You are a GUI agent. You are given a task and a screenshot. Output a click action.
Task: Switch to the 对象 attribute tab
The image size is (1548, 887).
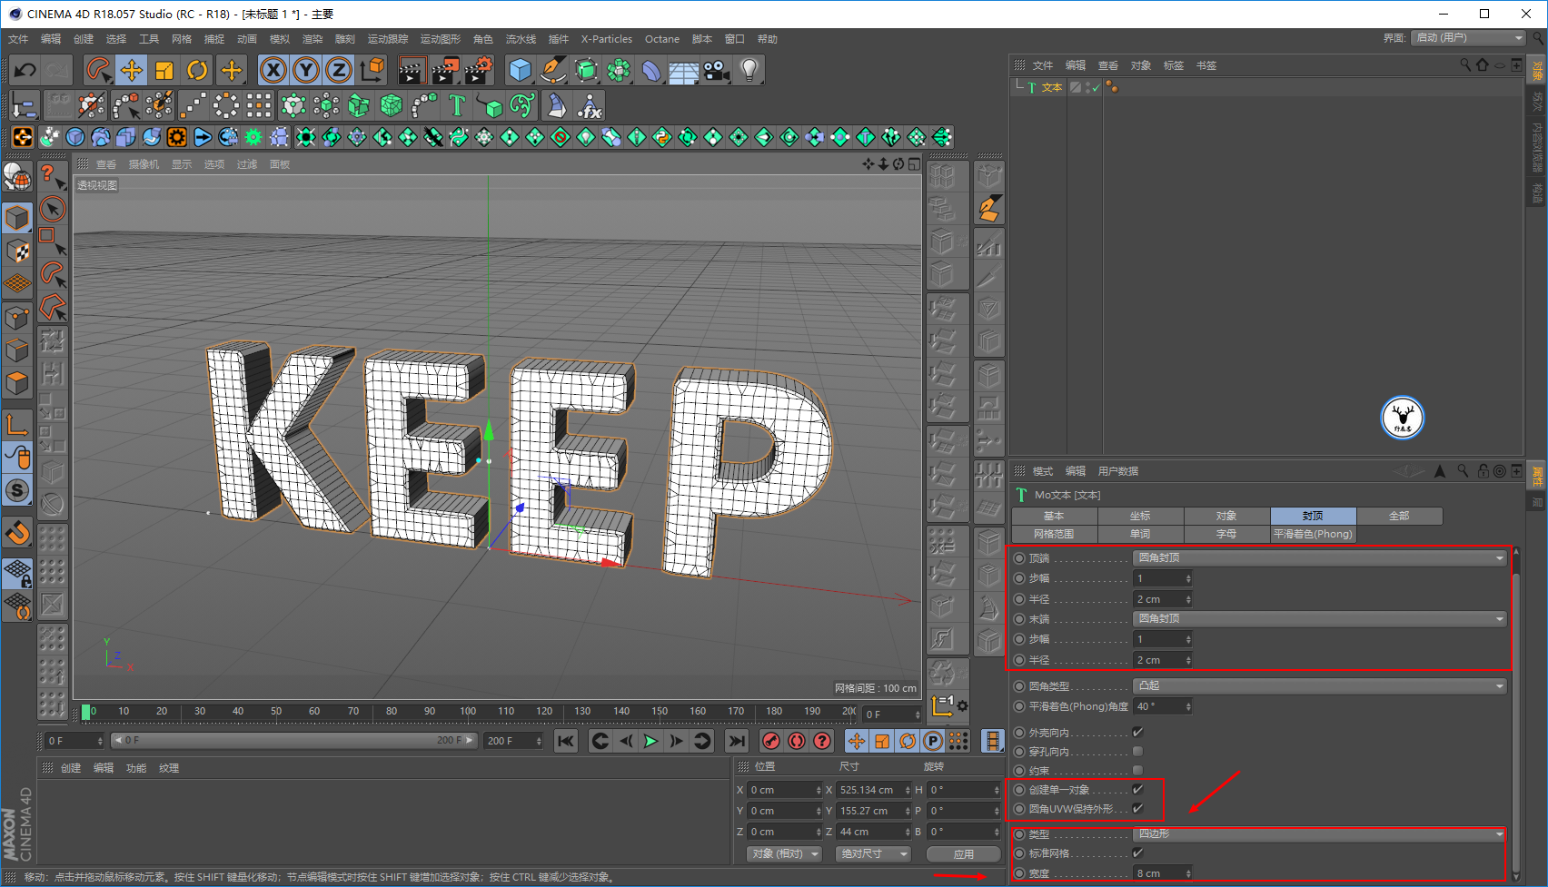coord(1225,516)
